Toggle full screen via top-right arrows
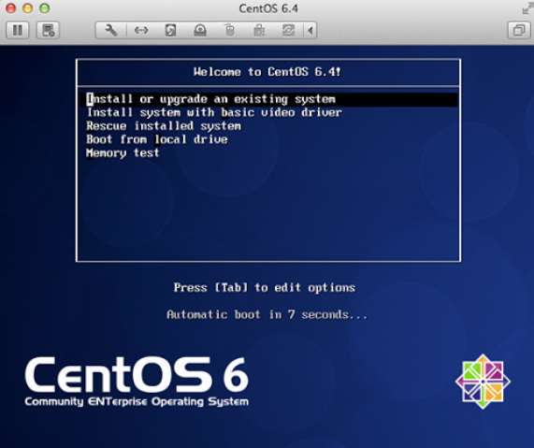This screenshot has width=534, height=448. 527,8
